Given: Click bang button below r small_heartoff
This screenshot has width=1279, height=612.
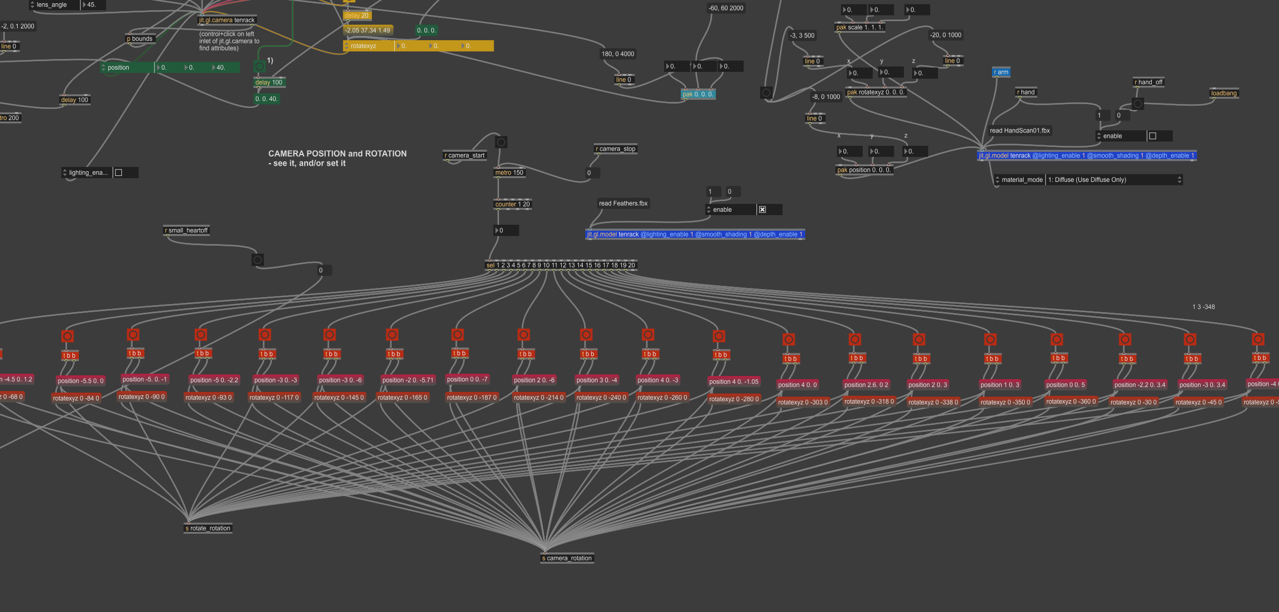Looking at the screenshot, I should tap(258, 260).
